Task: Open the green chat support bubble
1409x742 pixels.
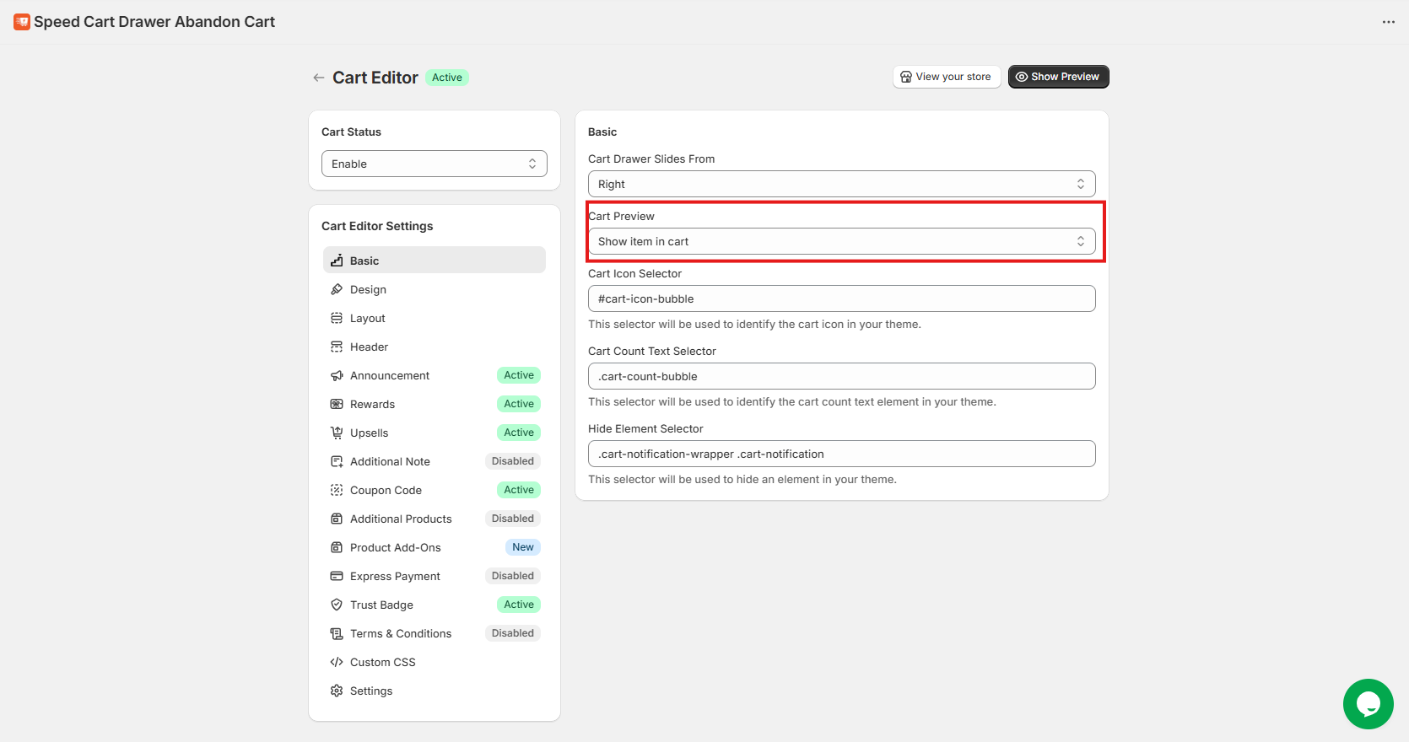Action: (1368, 703)
